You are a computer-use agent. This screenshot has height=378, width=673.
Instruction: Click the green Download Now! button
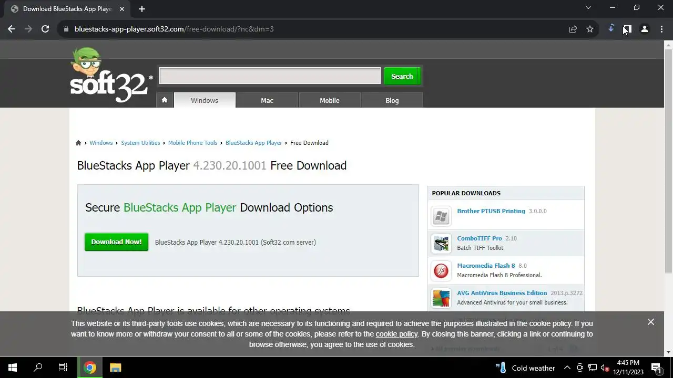(x=116, y=242)
